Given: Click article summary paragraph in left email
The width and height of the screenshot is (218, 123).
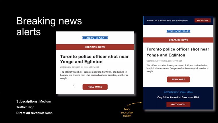Looking at the screenshot, I should tap(94, 75).
